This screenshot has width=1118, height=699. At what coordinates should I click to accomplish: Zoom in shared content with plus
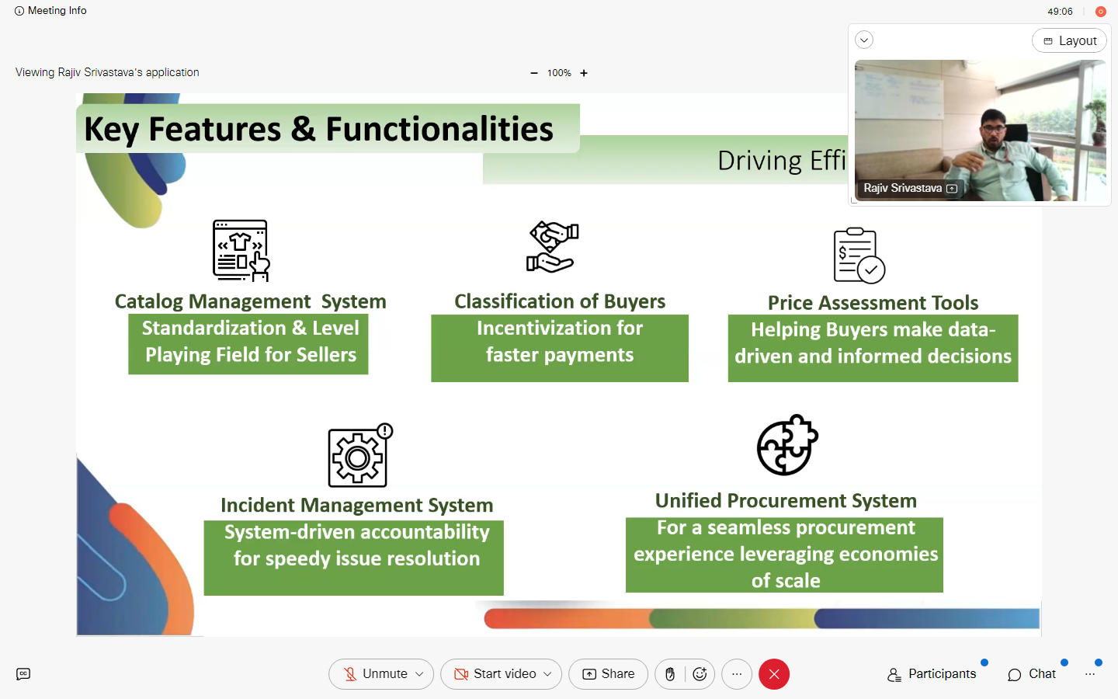pos(584,73)
